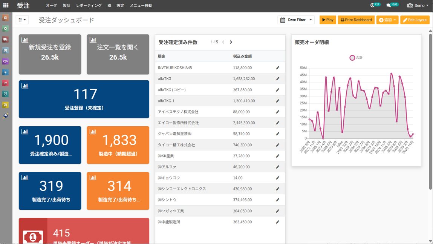433x244 pixels.
Task: Open the apps grid menu
Action: [x=6, y=6]
